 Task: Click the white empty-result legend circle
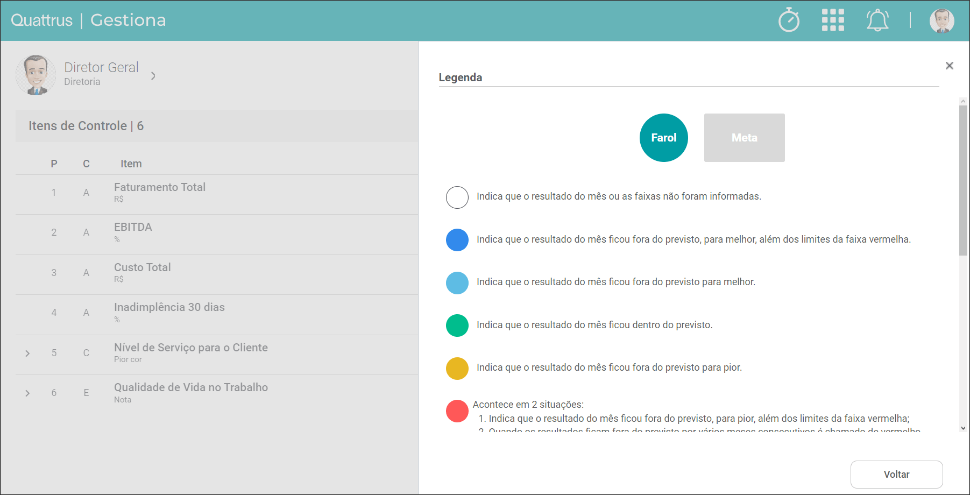pos(457,197)
